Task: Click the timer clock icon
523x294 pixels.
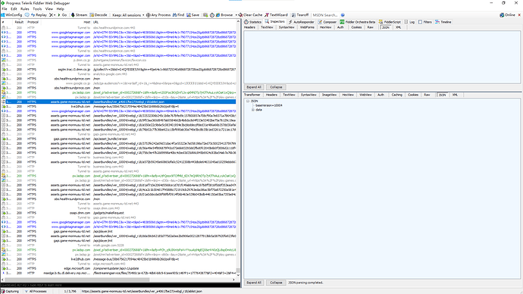Action: [211, 15]
